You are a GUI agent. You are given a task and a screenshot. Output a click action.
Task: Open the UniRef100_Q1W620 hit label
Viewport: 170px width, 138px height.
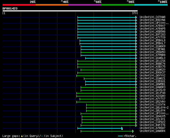point(152,70)
